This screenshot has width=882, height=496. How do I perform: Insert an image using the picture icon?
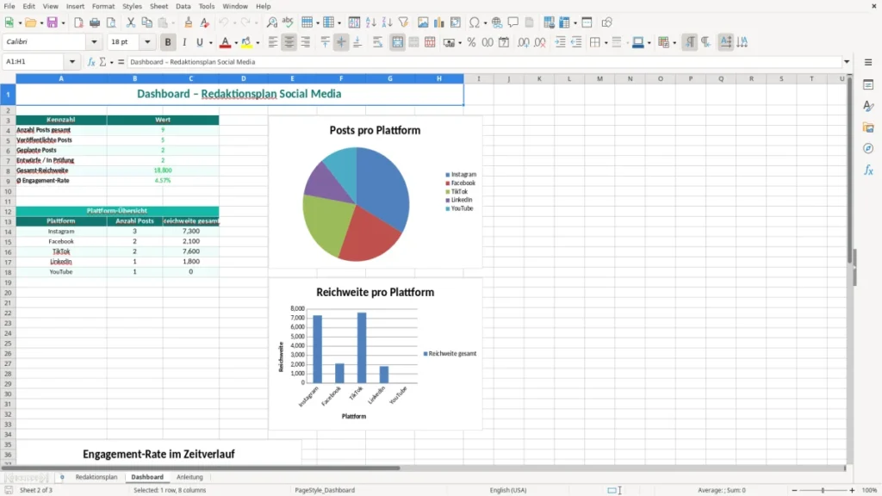tap(423, 22)
